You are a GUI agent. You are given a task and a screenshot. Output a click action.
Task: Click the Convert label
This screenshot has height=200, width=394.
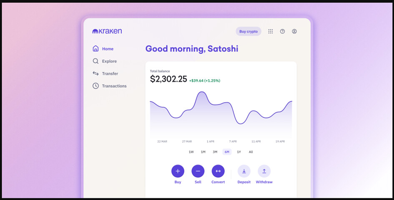pyautogui.click(x=218, y=182)
